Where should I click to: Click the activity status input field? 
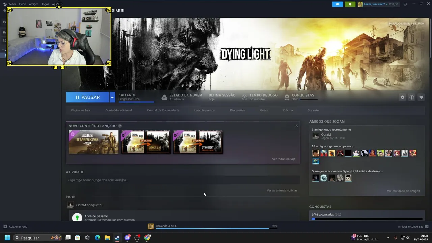(183, 180)
